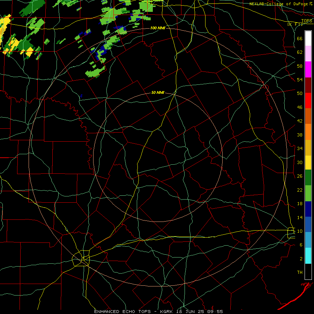Click the navy 14-18 kft color segment
The height and width of the screenshot is (314, 314).
click(x=308, y=209)
